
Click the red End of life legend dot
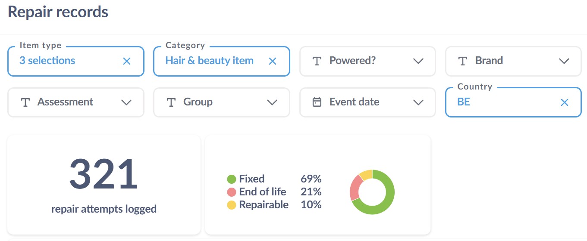click(232, 192)
